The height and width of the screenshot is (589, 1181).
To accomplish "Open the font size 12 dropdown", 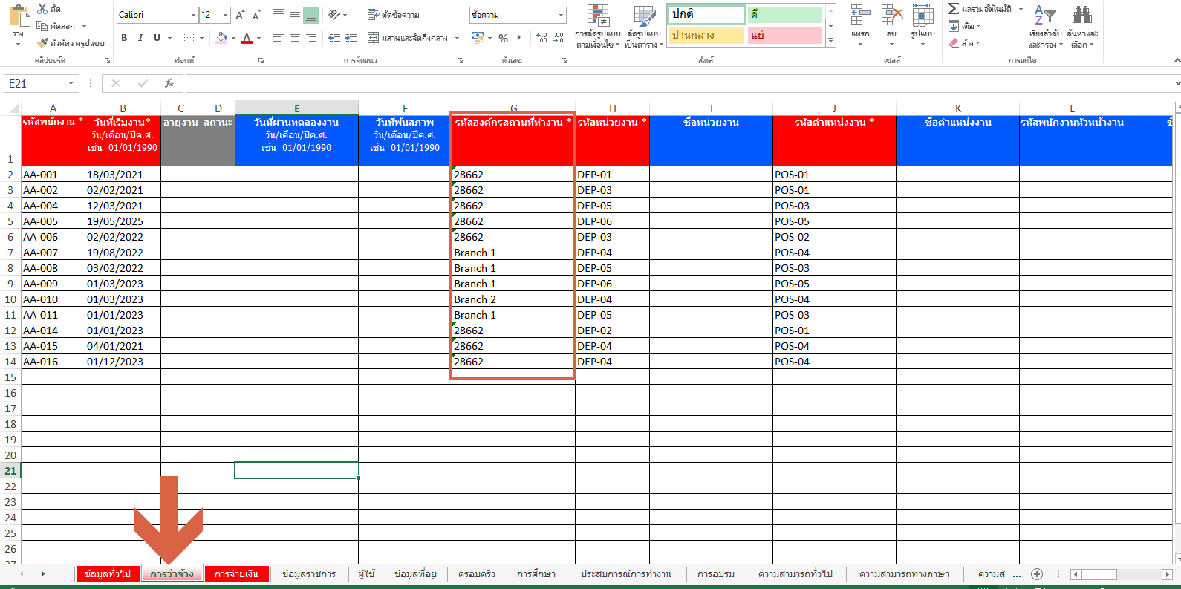I will click(226, 15).
